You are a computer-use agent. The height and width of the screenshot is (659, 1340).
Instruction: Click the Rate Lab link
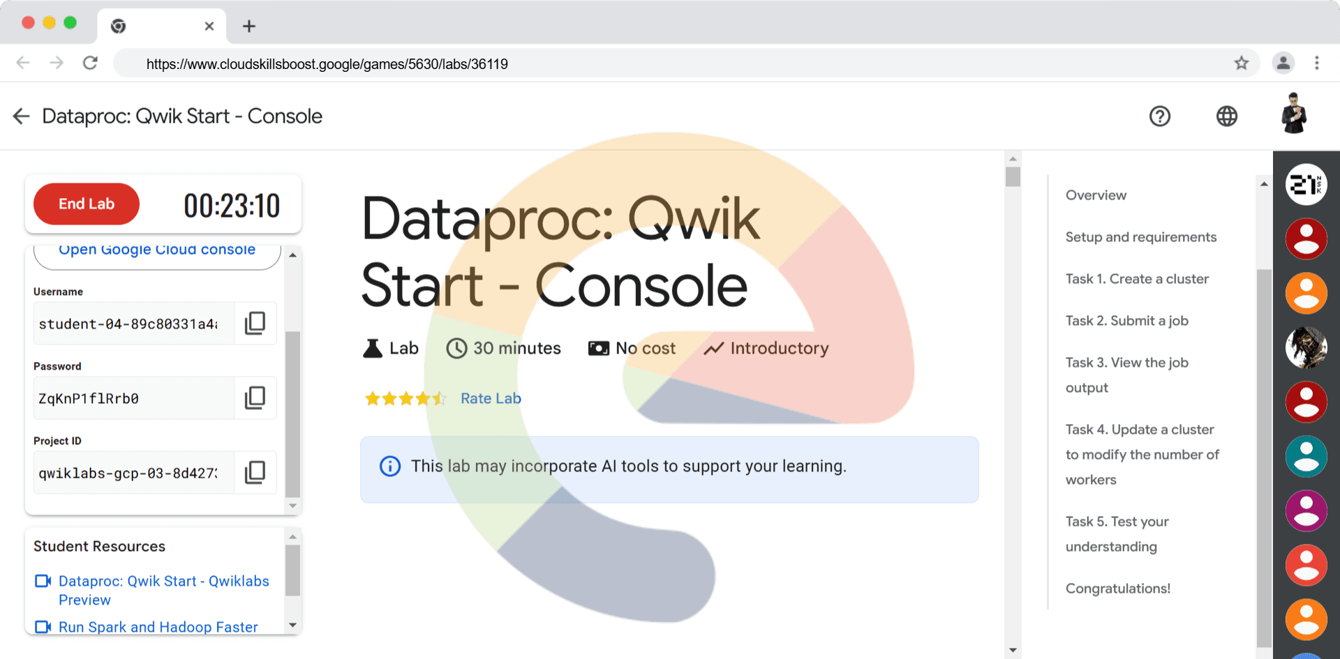491,398
